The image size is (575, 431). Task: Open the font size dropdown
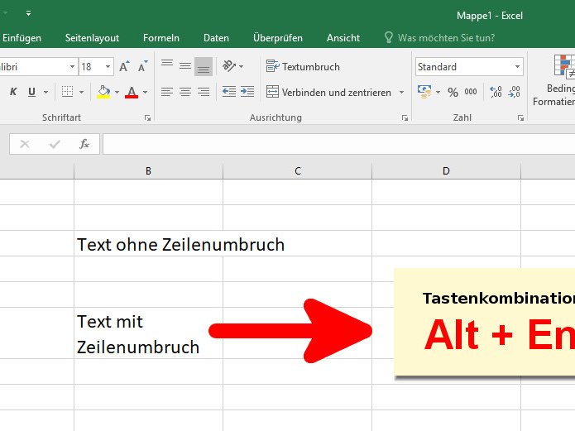[108, 67]
